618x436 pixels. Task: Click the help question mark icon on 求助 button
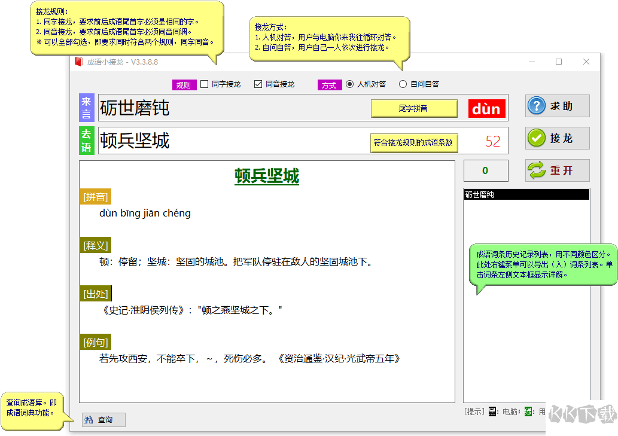coord(535,106)
